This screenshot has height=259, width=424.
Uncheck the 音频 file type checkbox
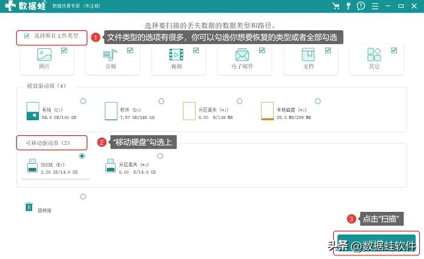(130, 50)
